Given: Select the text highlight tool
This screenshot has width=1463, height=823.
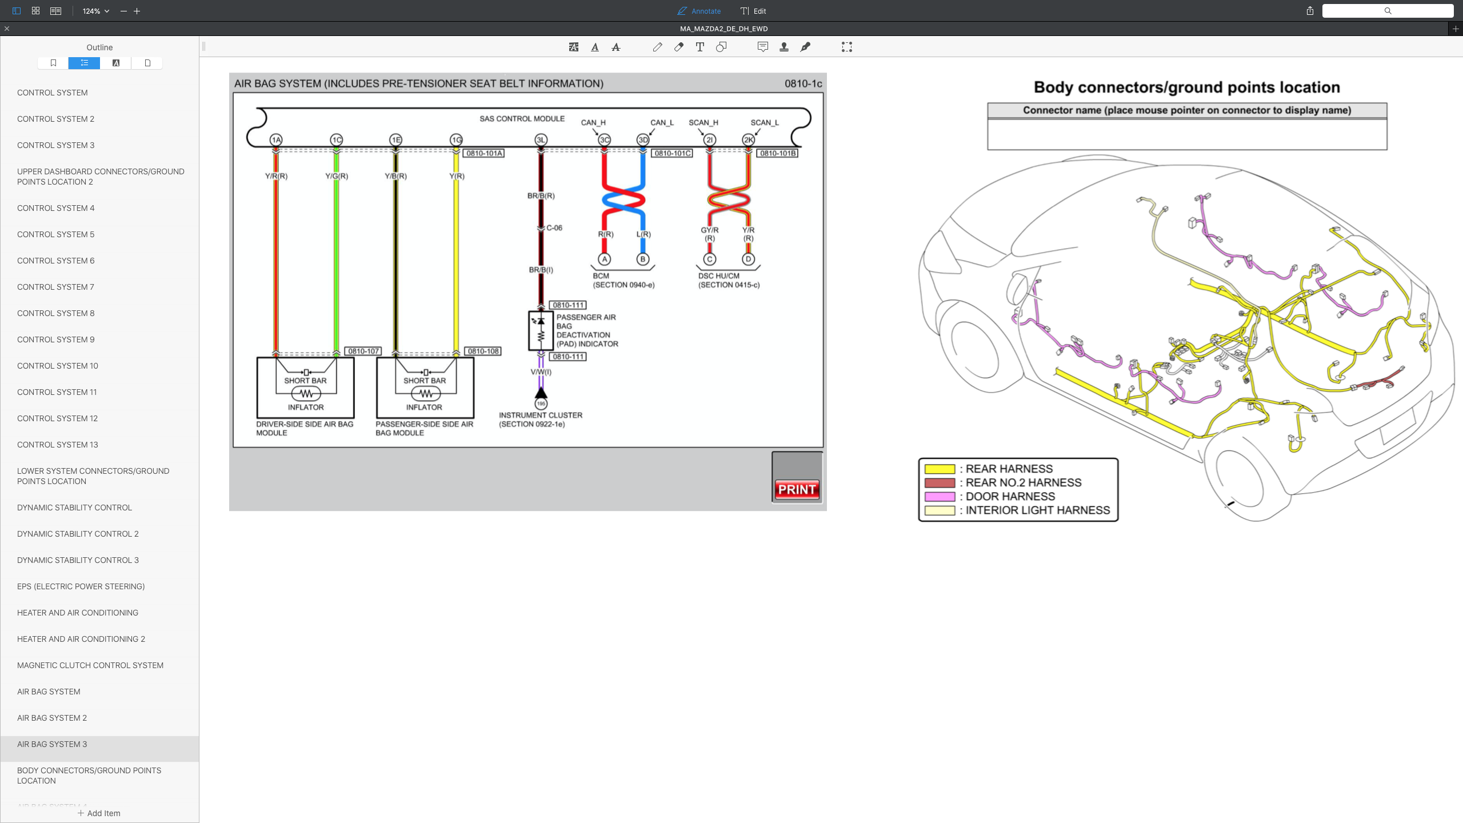Looking at the screenshot, I should click(x=574, y=47).
